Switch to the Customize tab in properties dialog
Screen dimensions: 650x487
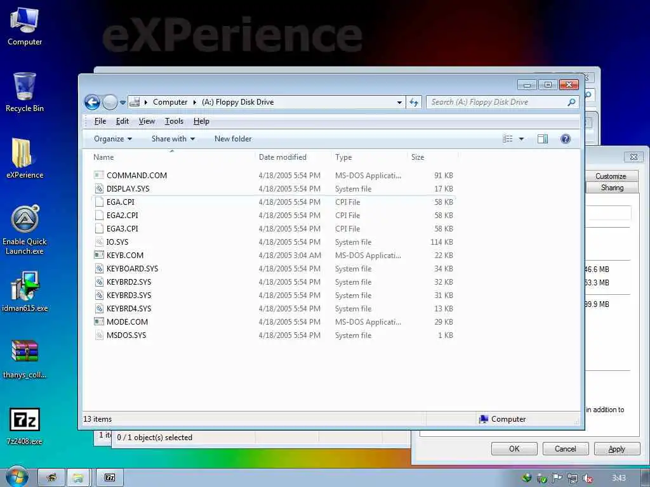tap(611, 176)
